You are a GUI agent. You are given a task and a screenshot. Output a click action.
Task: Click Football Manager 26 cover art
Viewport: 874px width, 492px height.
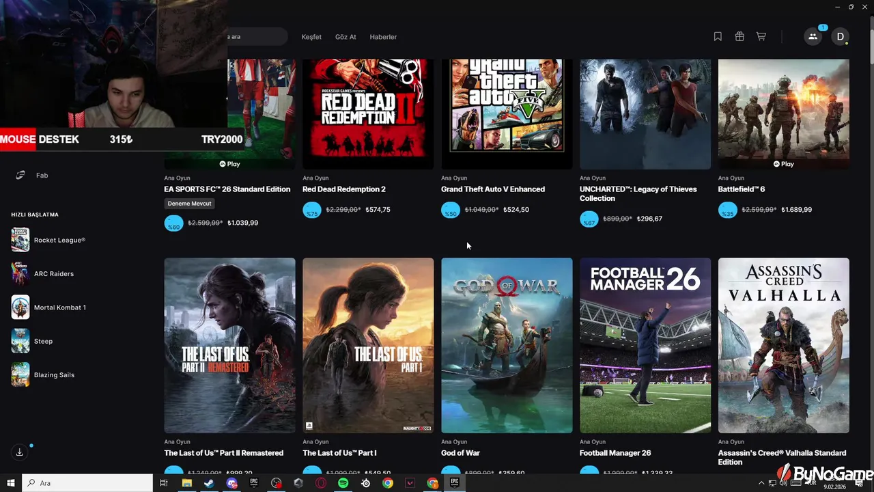(645, 345)
